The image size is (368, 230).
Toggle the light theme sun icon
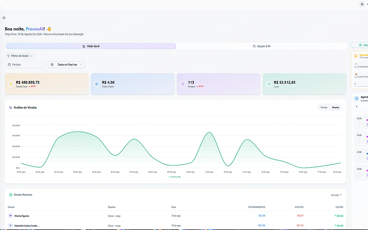click(362, 4)
